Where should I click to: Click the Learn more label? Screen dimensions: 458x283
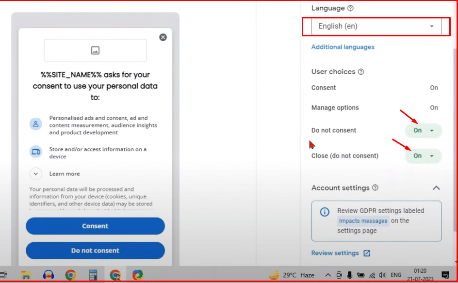(65, 174)
